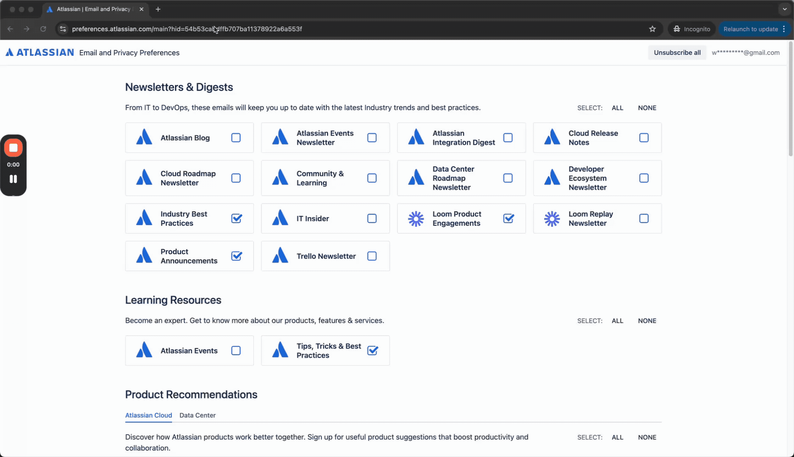Check the Data Center Roadmap Newsletter checkbox
The image size is (794, 457).
(508, 178)
